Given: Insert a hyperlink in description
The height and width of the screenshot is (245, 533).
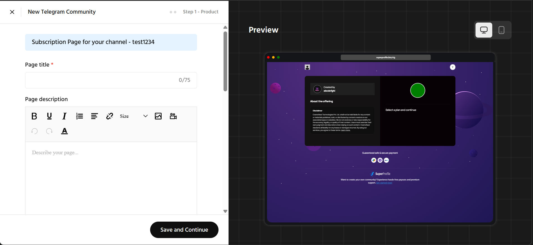Looking at the screenshot, I should click(x=110, y=116).
